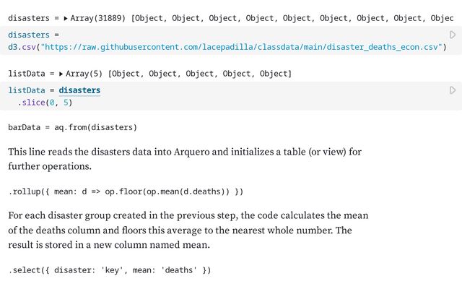Image resolution: width=462 pixels, height=289 pixels.
Task: Click the number 5 in slice arguments
Action: pyautogui.click(x=66, y=103)
